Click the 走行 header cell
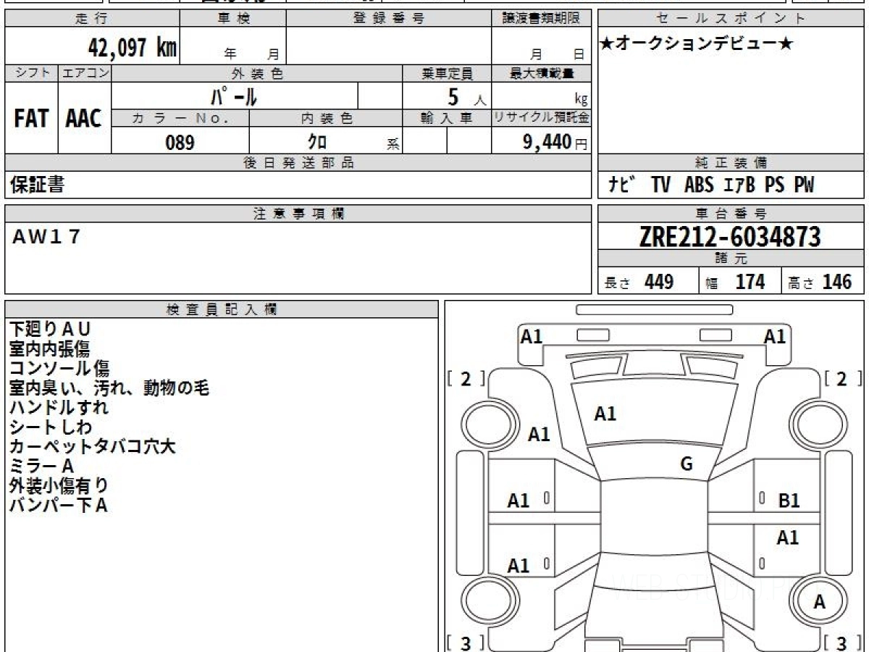Screen dimensions: 869x652 pyautogui.click(x=91, y=19)
